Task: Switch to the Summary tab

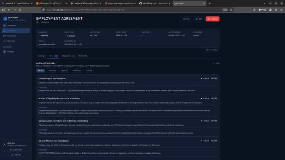Action: 42,56
